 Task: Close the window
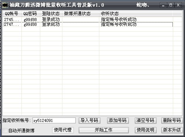pos(178,5)
